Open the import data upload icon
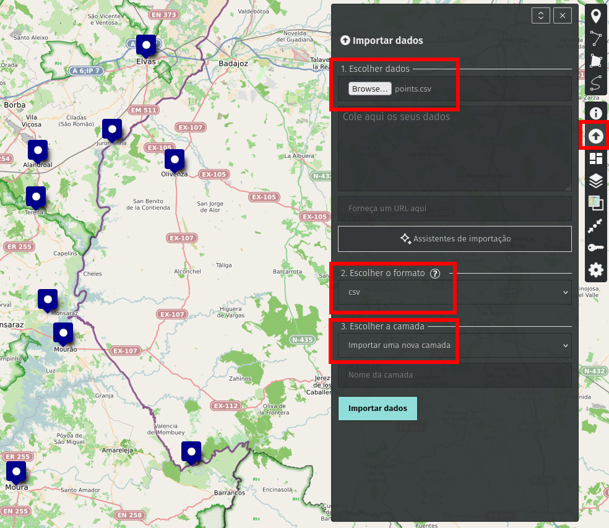Viewport: 609px width, 528px height. (596, 136)
